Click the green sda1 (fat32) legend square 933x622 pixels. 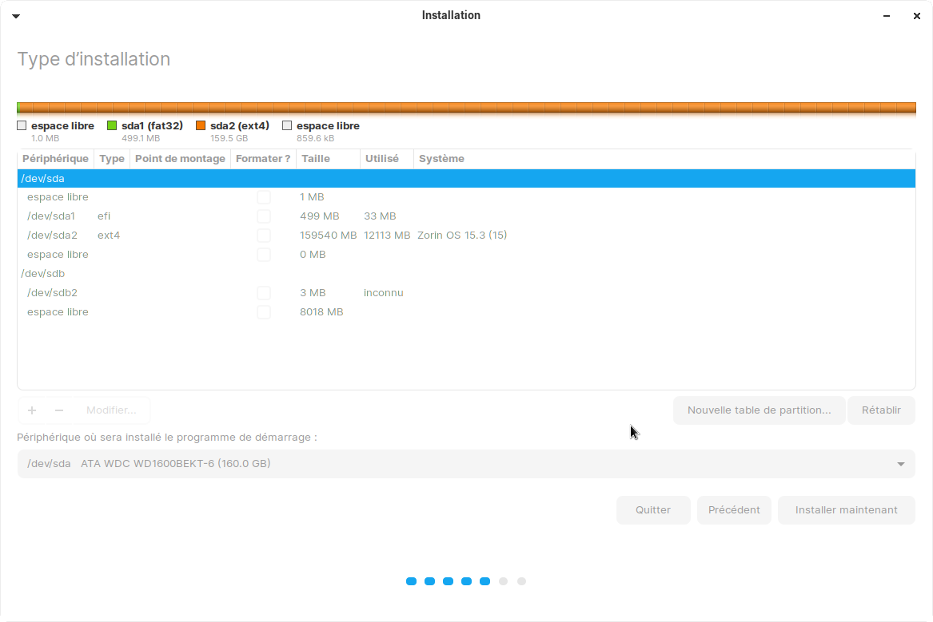[x=112, y=125]
